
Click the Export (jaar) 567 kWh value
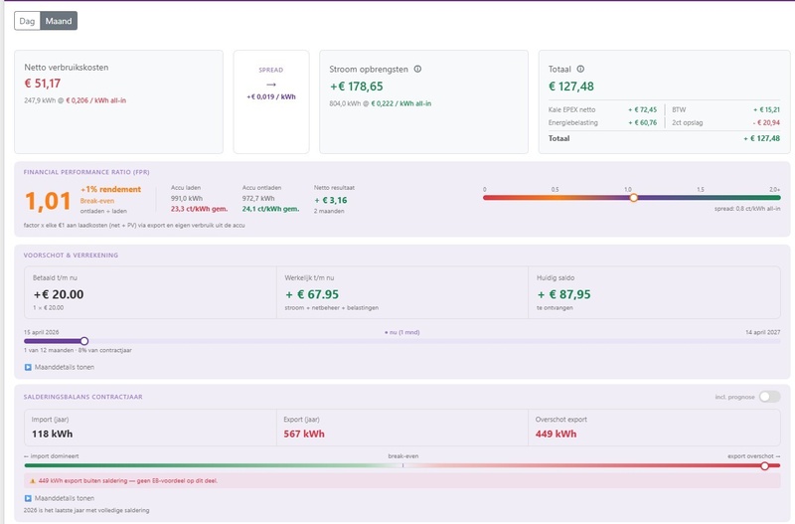tap(304, 435)
